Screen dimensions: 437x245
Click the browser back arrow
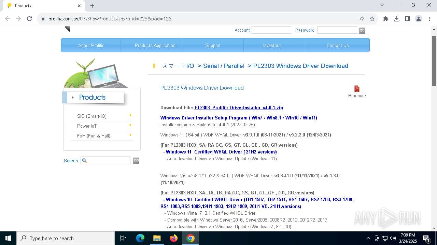coord(8,19)
